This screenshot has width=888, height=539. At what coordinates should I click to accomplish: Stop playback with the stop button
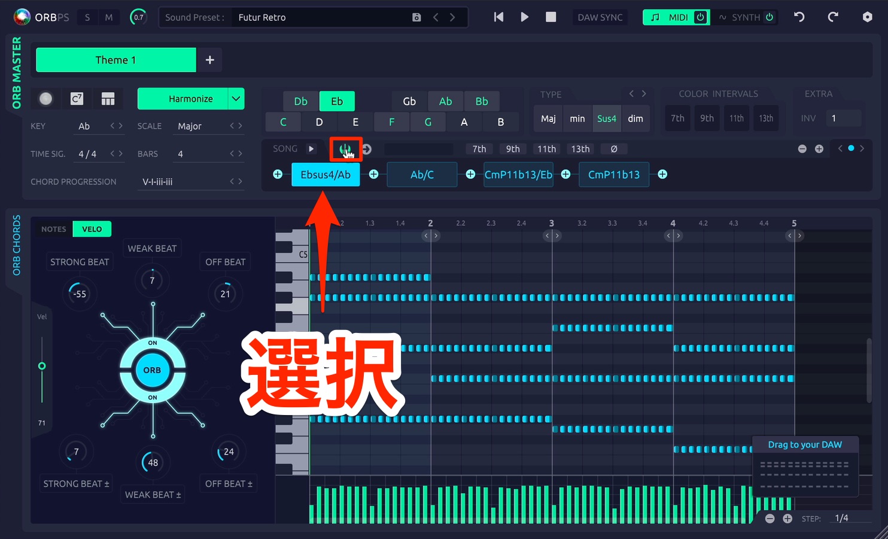pos(551,17)
